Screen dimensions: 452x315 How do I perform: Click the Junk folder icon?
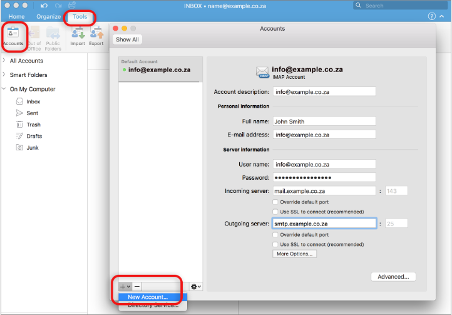(x=19, y=147)
